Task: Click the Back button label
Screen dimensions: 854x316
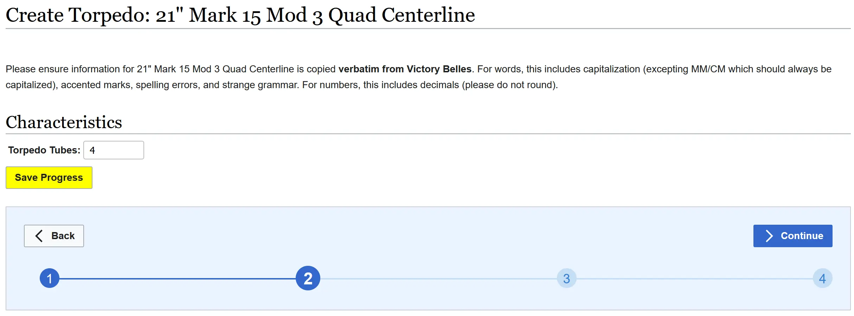Action: (63, 236)
